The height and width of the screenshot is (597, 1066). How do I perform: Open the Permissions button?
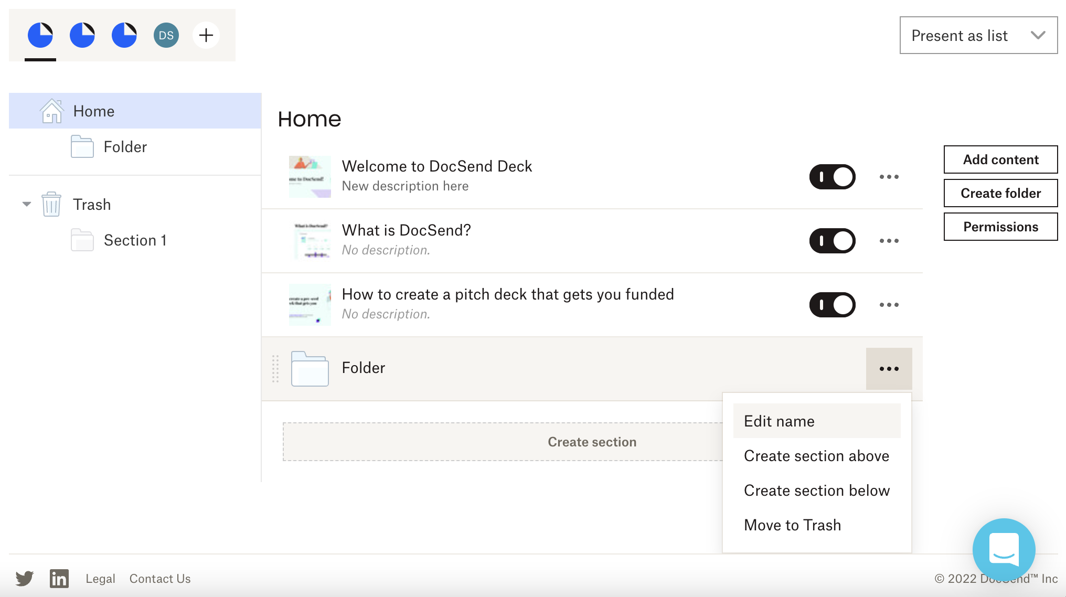pos(1000,227)
